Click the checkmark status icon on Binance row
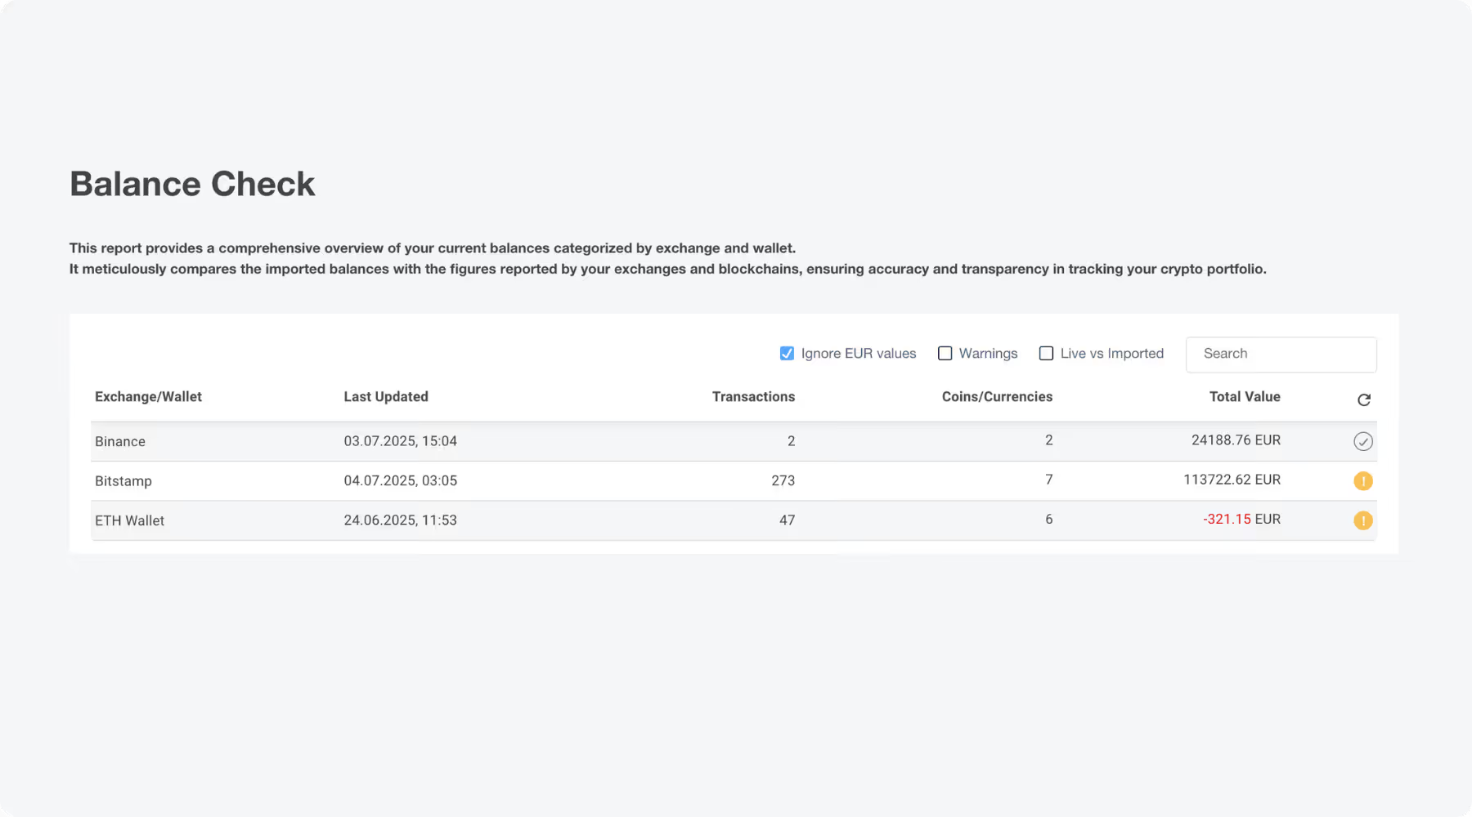The image size is (1472, 817). pos(1362,441)
